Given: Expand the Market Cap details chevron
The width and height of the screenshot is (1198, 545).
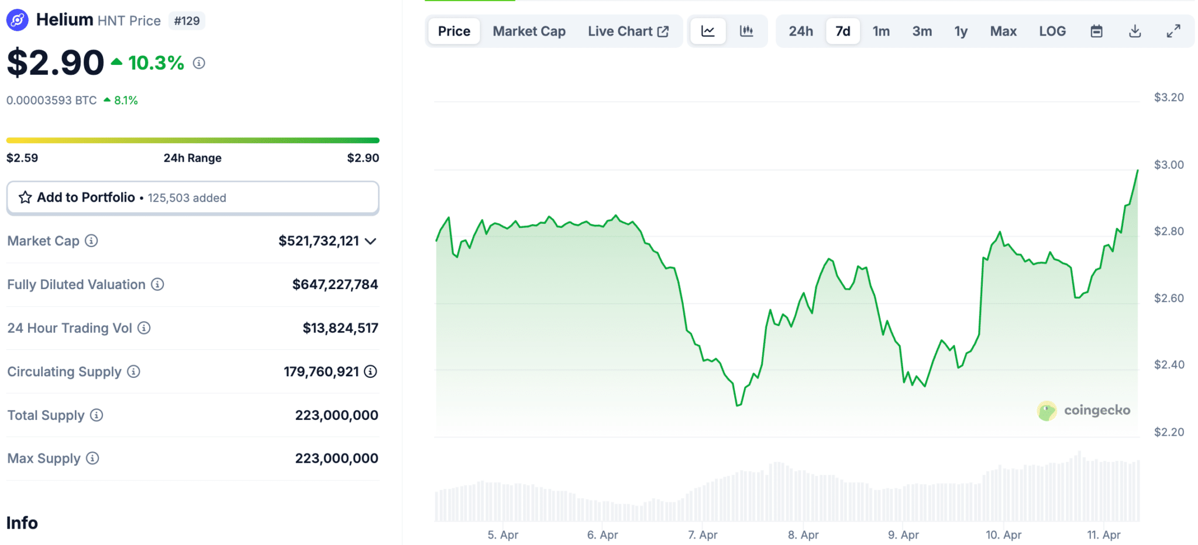Looking at the screenshot, I should click(371, 241).
